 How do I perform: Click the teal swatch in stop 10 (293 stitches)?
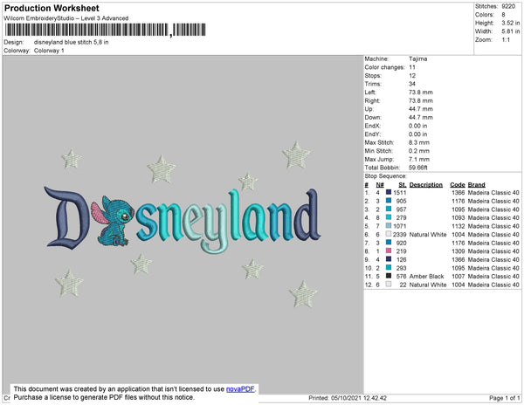click(x=389, y=268)
